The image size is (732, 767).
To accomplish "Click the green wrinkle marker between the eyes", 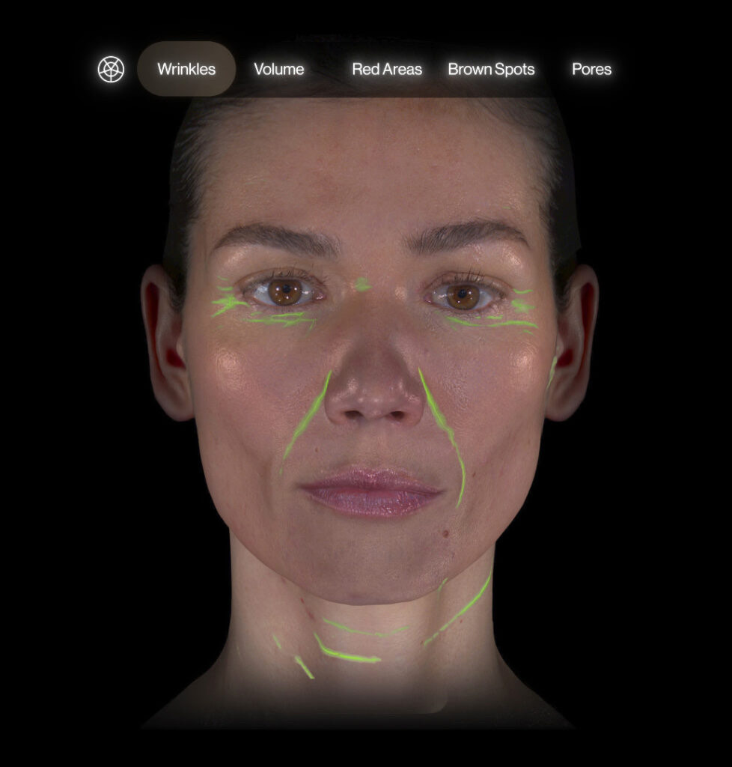I will (x=362, y=285).
